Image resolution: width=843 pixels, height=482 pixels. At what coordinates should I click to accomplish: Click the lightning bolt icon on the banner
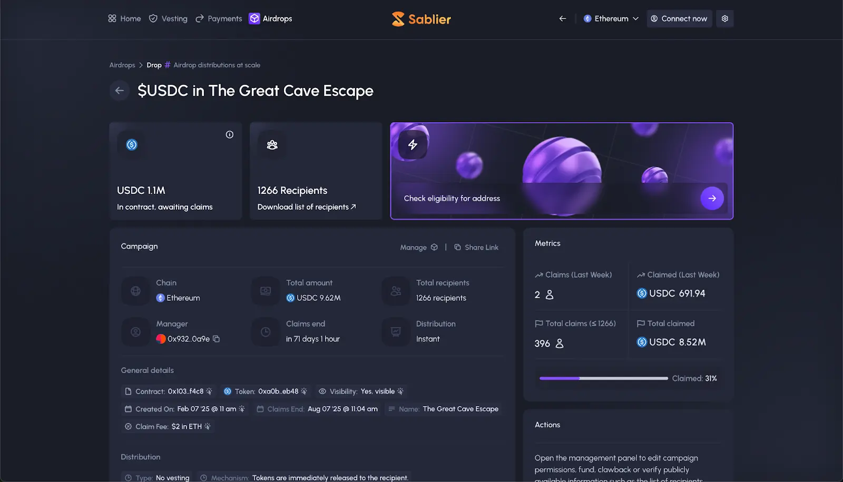(x=413, y=144)
